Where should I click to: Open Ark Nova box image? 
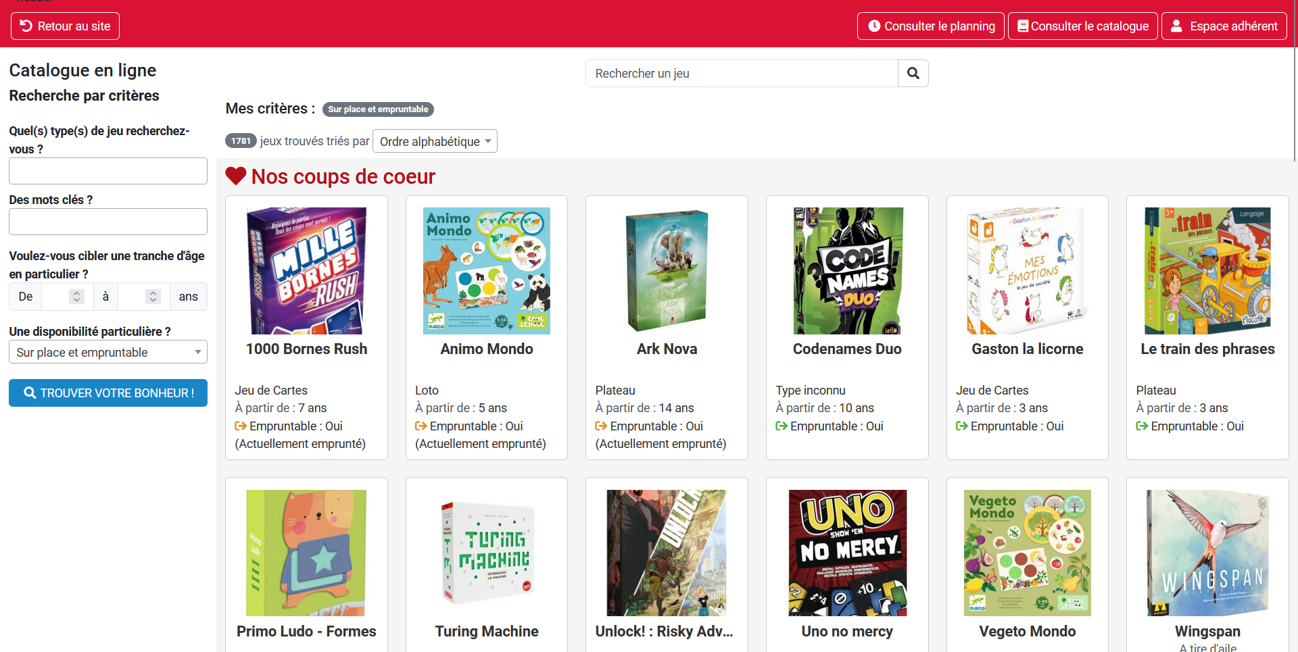(667, 271)
